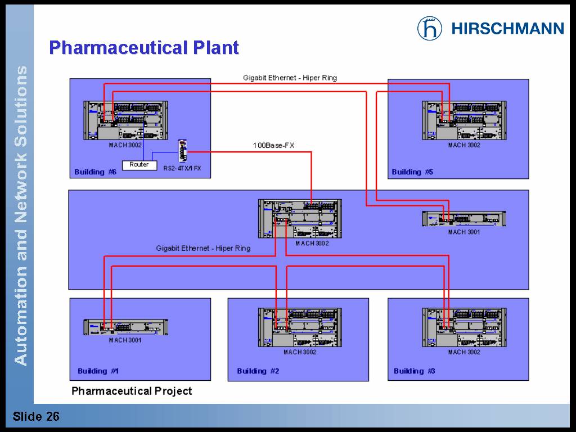Image resolution: width=576 pixels, height=432 pixels.
Task: Click the central MACH 3002 switch
Action: [300, 218]
